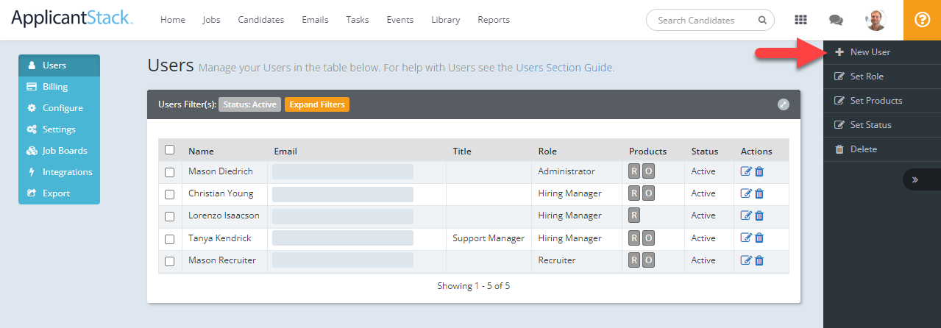Select Configure in the left sidebar
Viewport: 941px width, 328px height.
(x=59, y=108)
